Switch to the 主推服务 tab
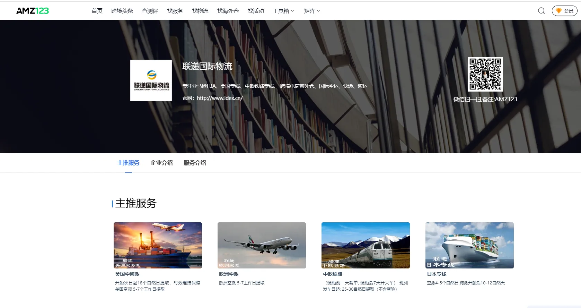This screenshot has width=581, height=308. point(128,163)
